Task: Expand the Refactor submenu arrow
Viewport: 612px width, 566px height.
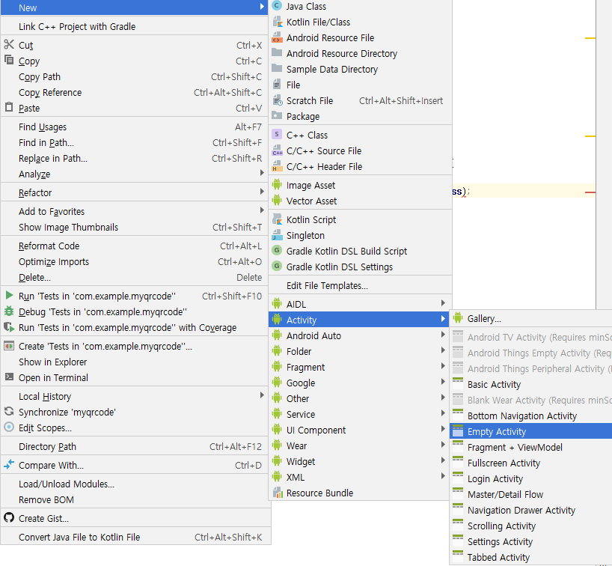Action: coord(262,192)
